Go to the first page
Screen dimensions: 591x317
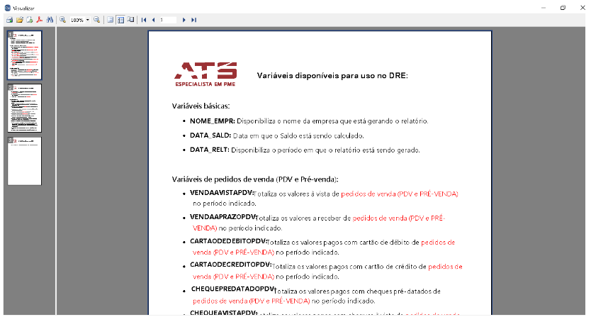coord(144,20)
